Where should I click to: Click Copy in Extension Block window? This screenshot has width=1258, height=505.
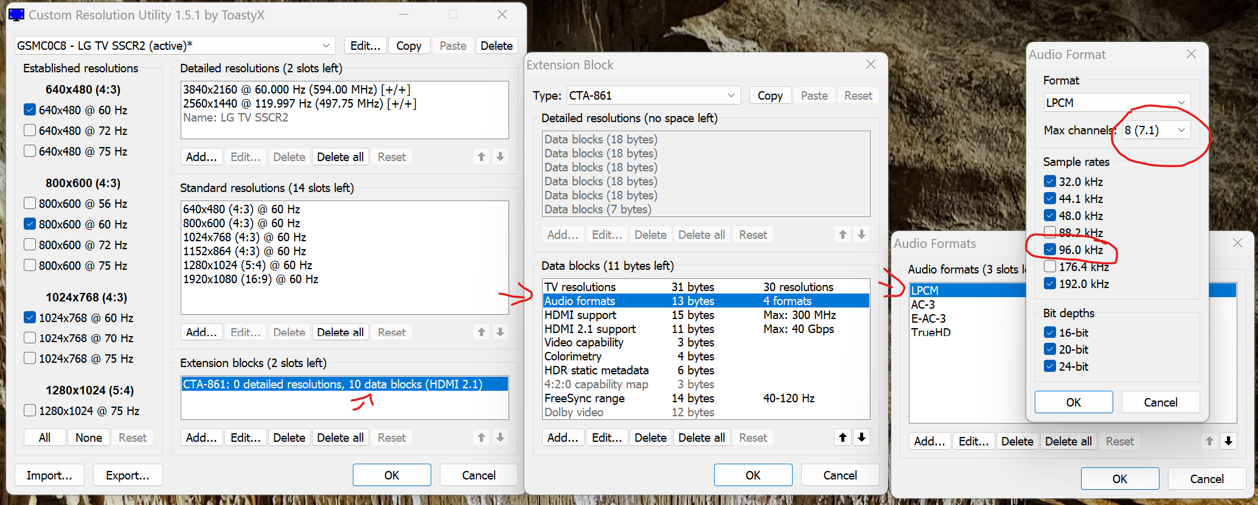coord(770,95)
